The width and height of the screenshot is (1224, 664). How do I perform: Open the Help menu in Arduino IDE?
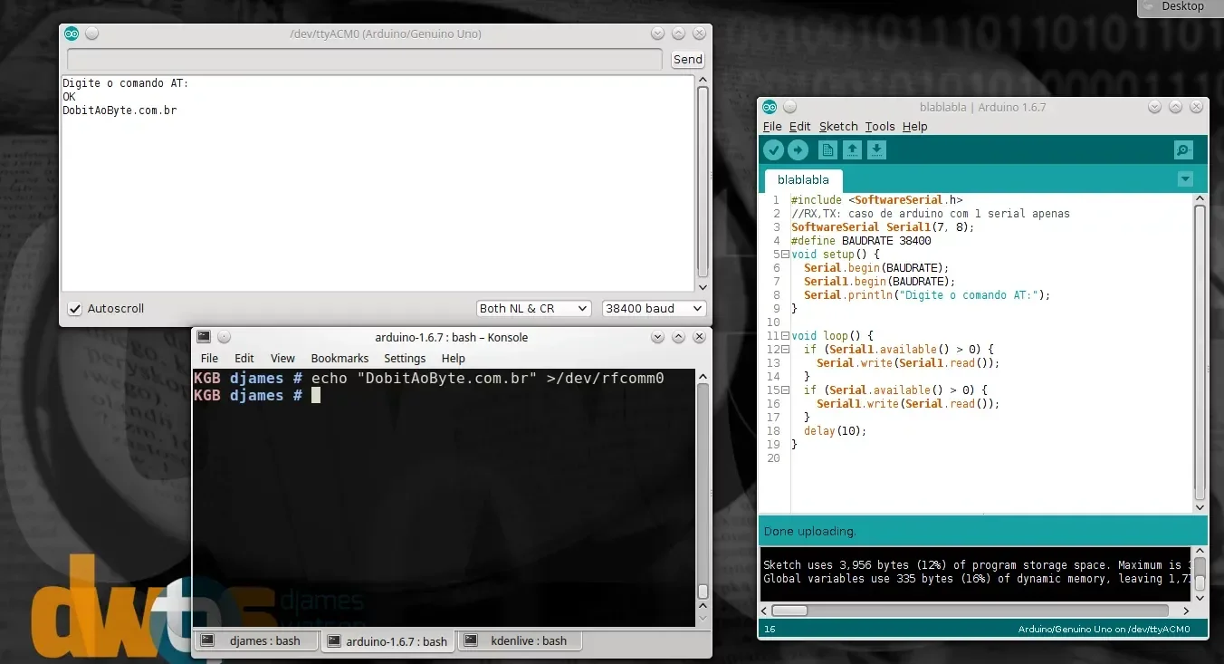[x=915, y=127]
